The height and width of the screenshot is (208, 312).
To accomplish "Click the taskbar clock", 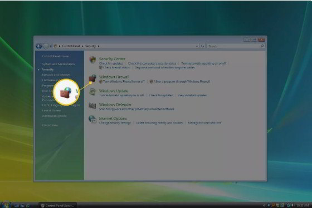I will coord(303,205).
